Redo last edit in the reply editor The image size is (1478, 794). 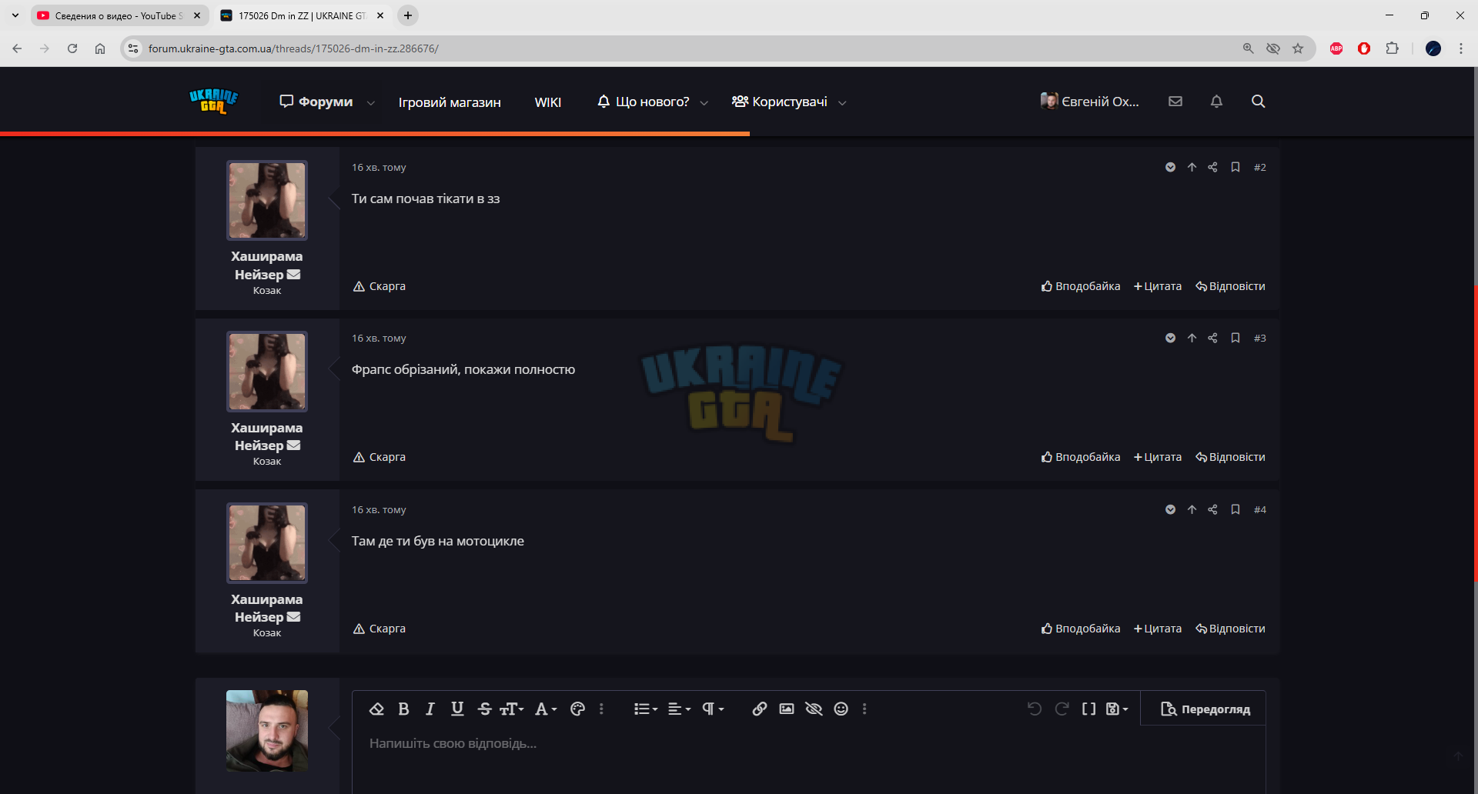[1062, 709]
